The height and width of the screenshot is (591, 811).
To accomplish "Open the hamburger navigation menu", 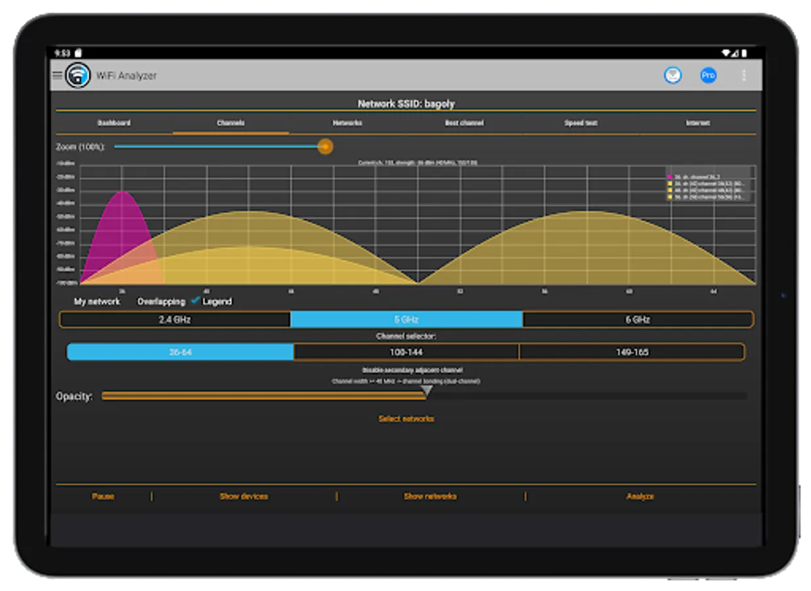I will coord(57,76).
